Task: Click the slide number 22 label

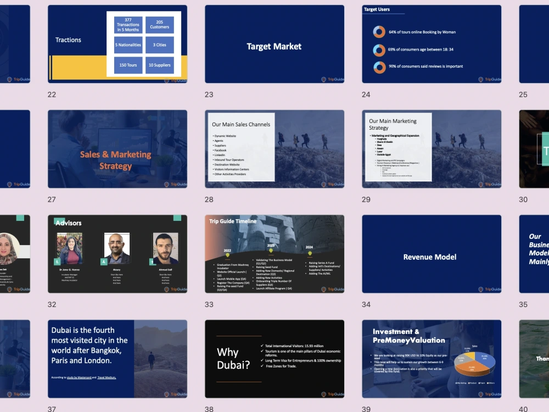Action: (x=52, y=94)
